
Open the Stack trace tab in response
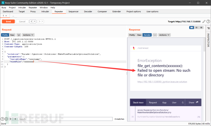pos(138,102)
